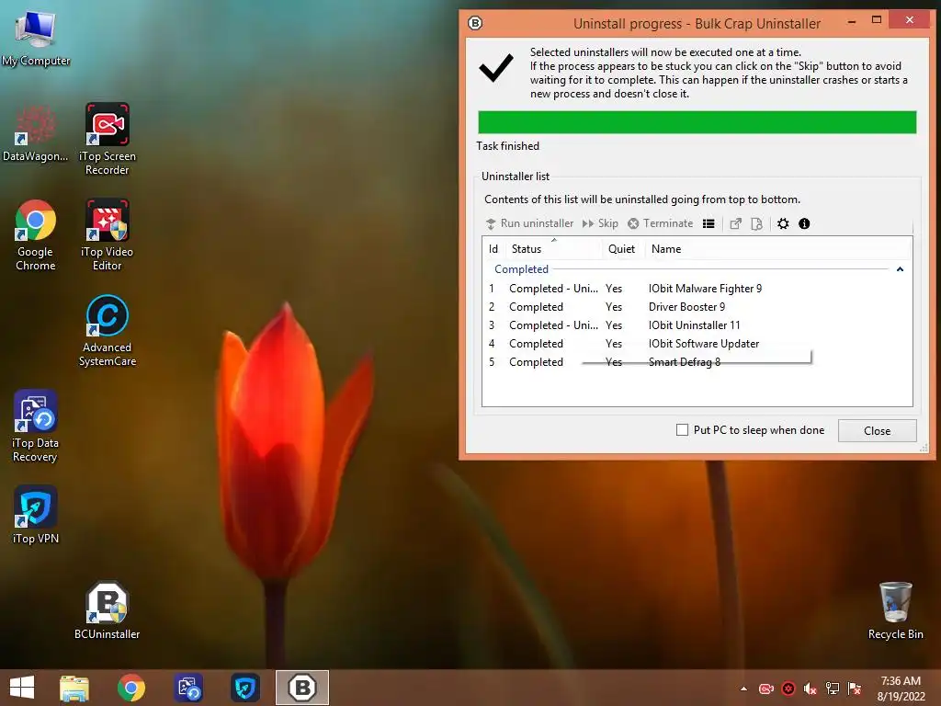941x706 pixels.
Task: Click the black info circle icon
Action: 804,223
